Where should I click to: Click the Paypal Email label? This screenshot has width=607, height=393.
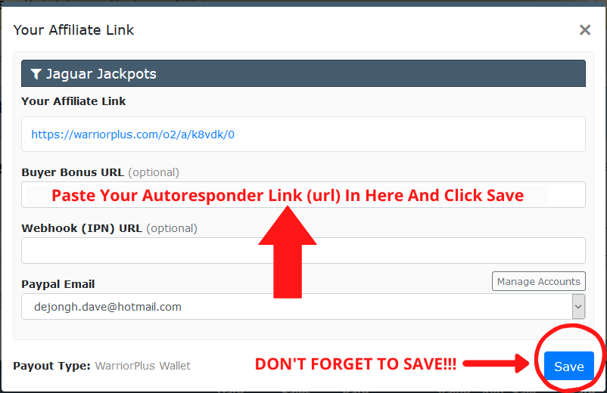click(58, 284)
